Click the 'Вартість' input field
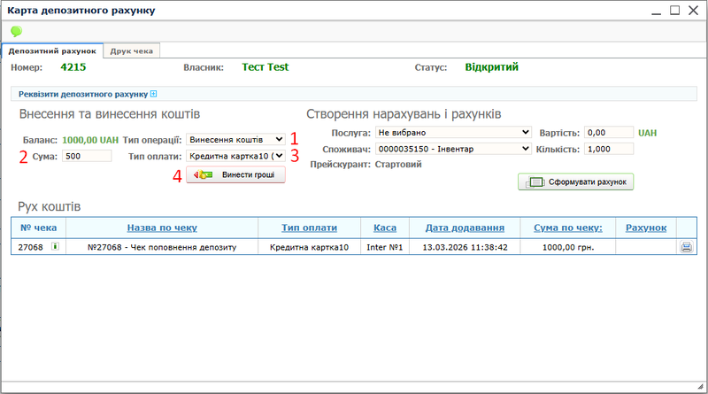Image resolution: width=708 pixels, height=394 pixels. (609, 133)
